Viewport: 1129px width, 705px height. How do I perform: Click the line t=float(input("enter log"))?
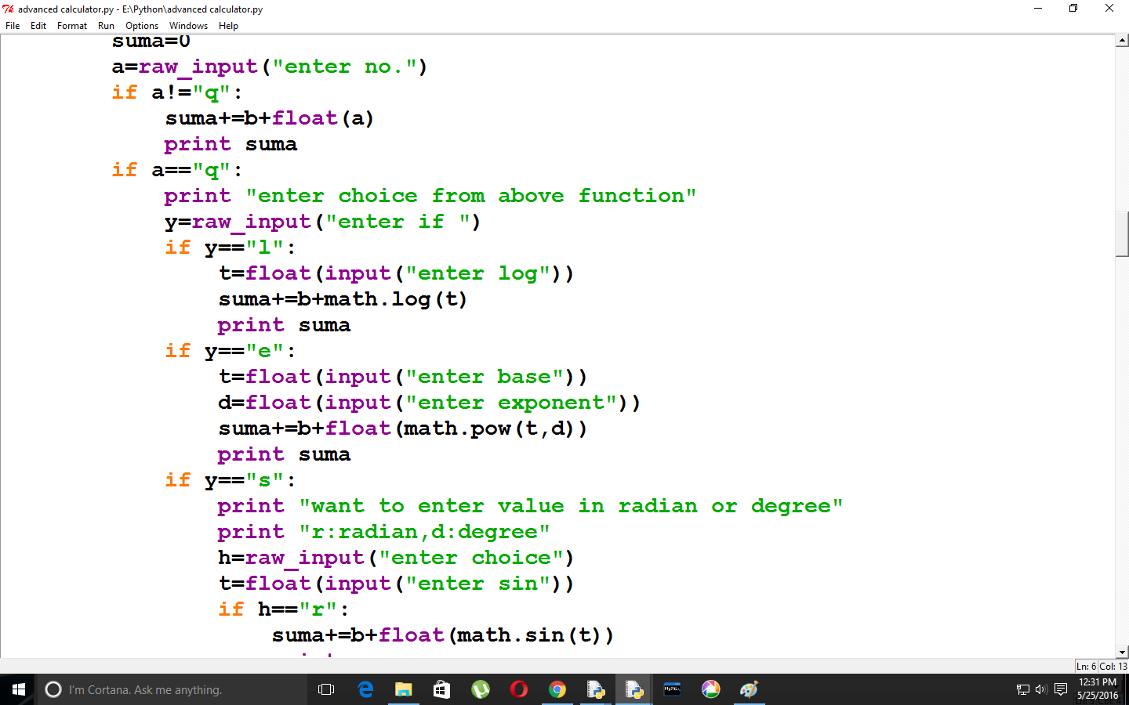click(397, 273)
